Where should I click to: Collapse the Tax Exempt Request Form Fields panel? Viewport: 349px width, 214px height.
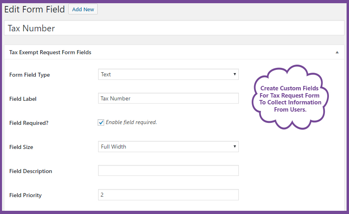pyautogui.click(x=337, y=53)
